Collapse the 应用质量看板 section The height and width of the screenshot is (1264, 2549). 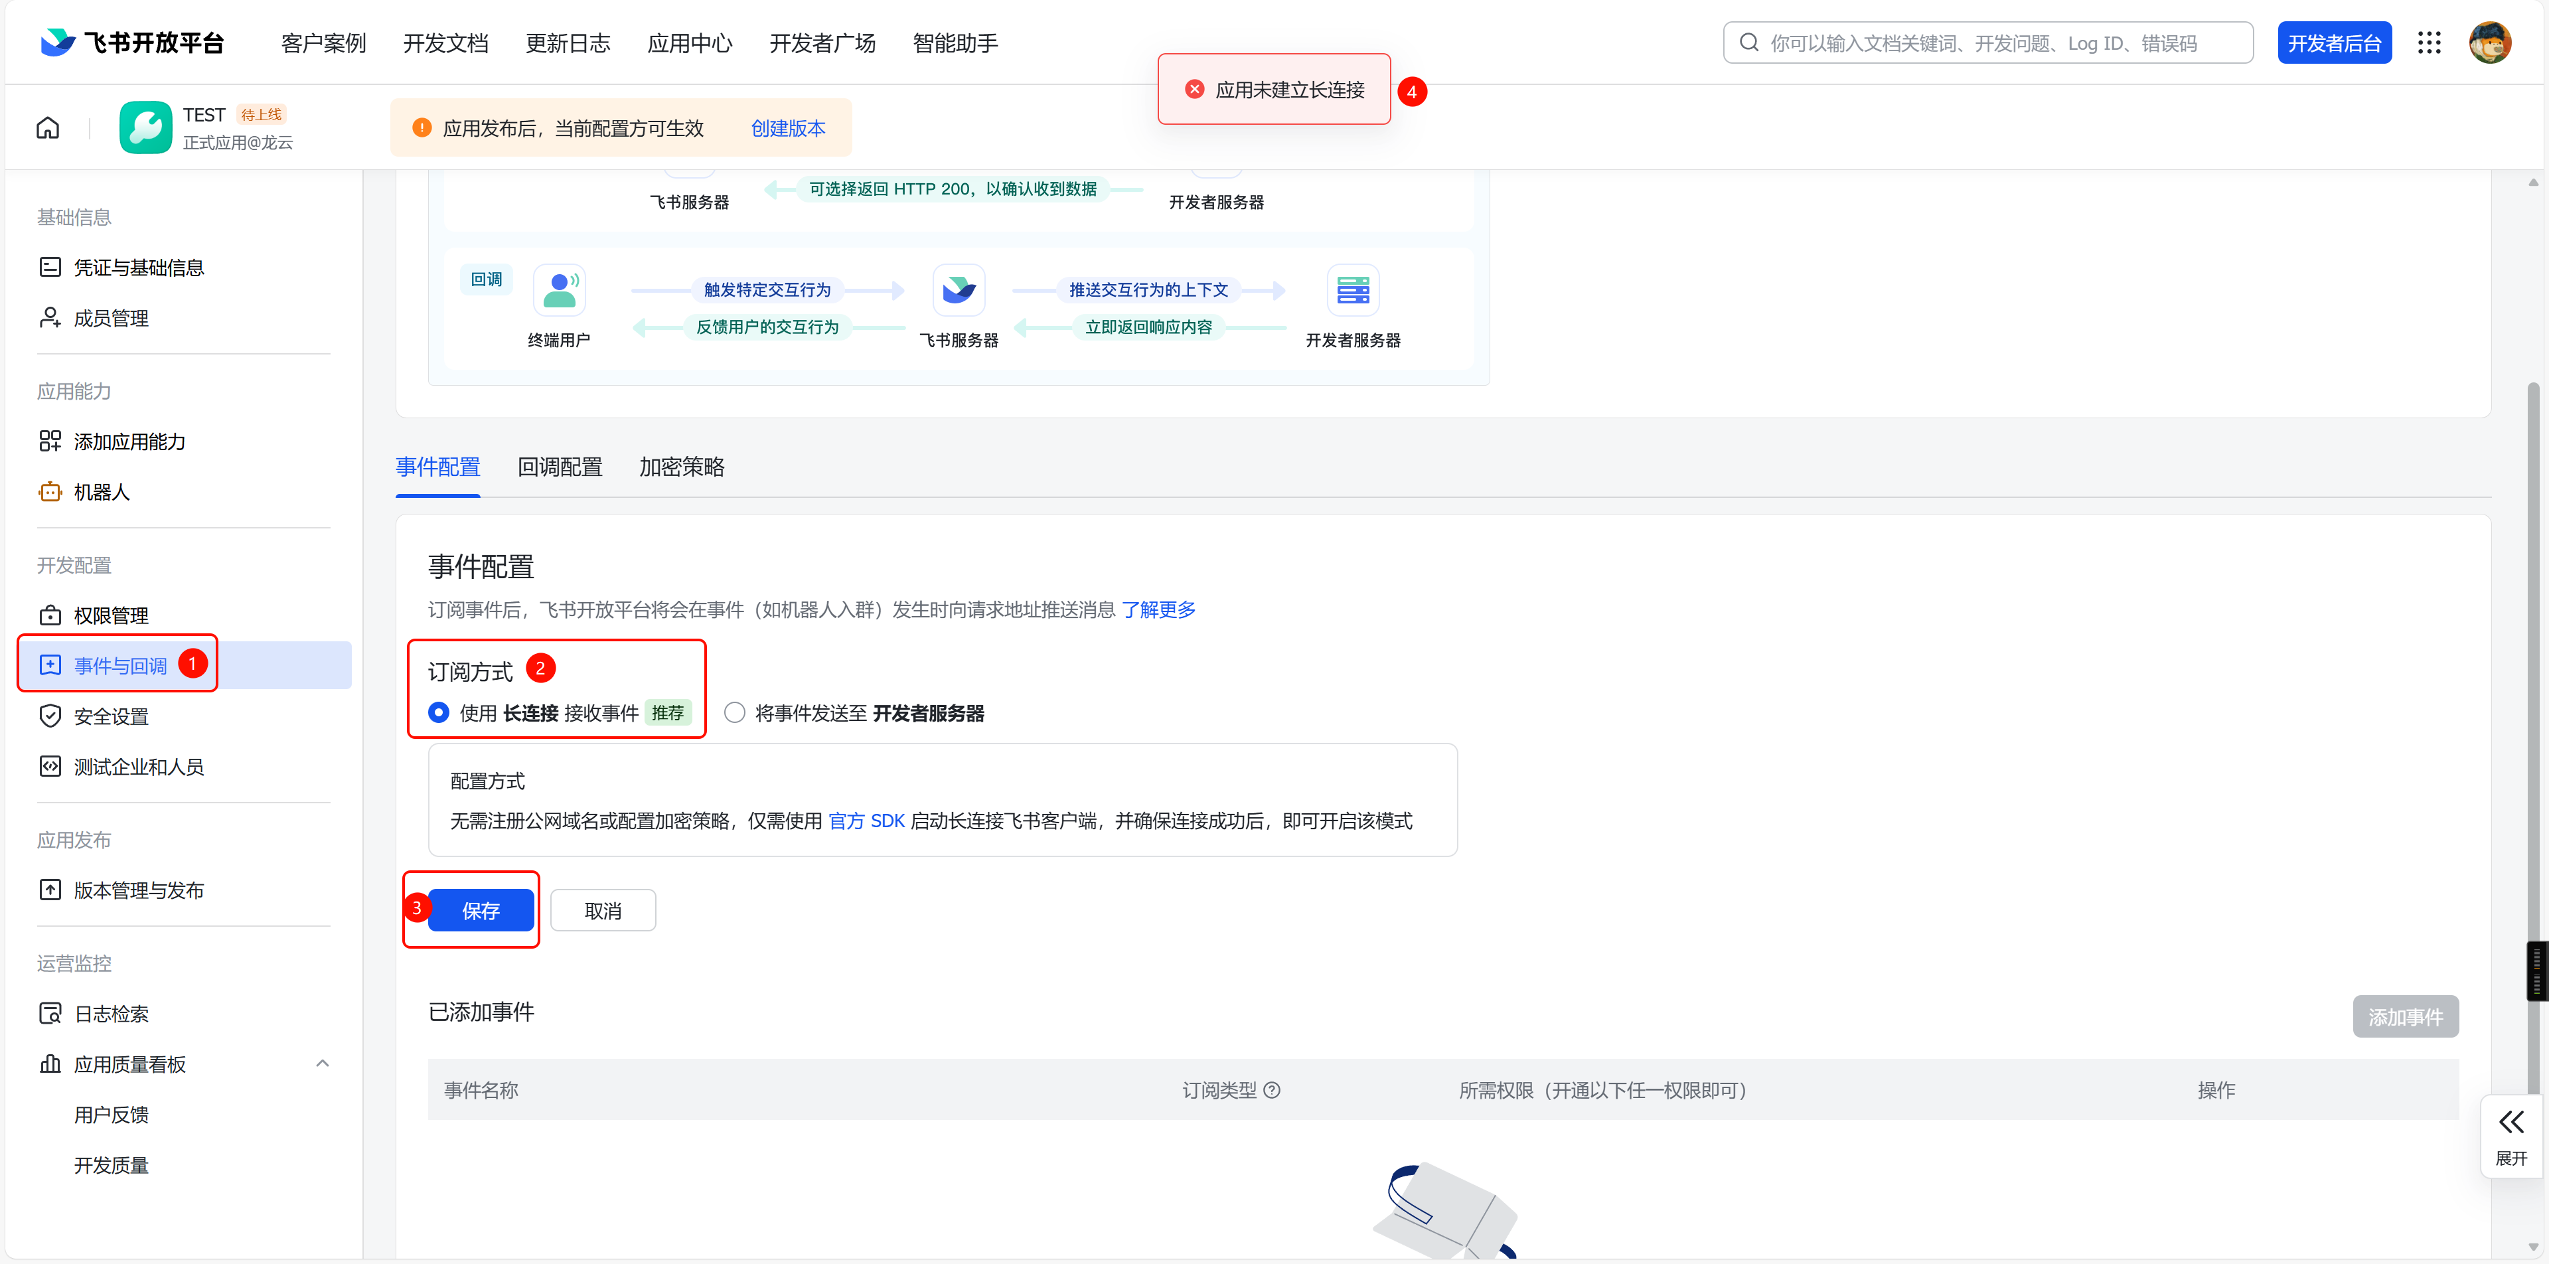(321, 1064)
